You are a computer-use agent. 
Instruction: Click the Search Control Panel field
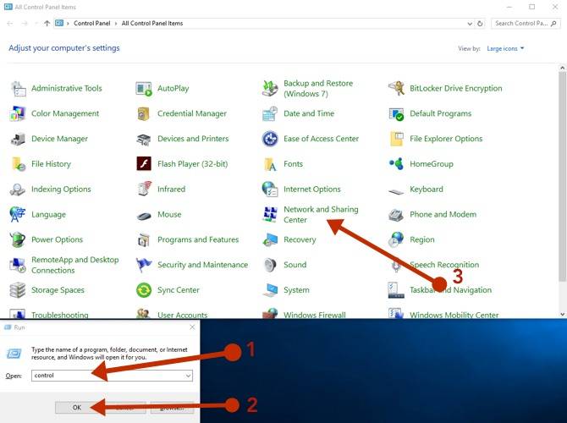526,24
